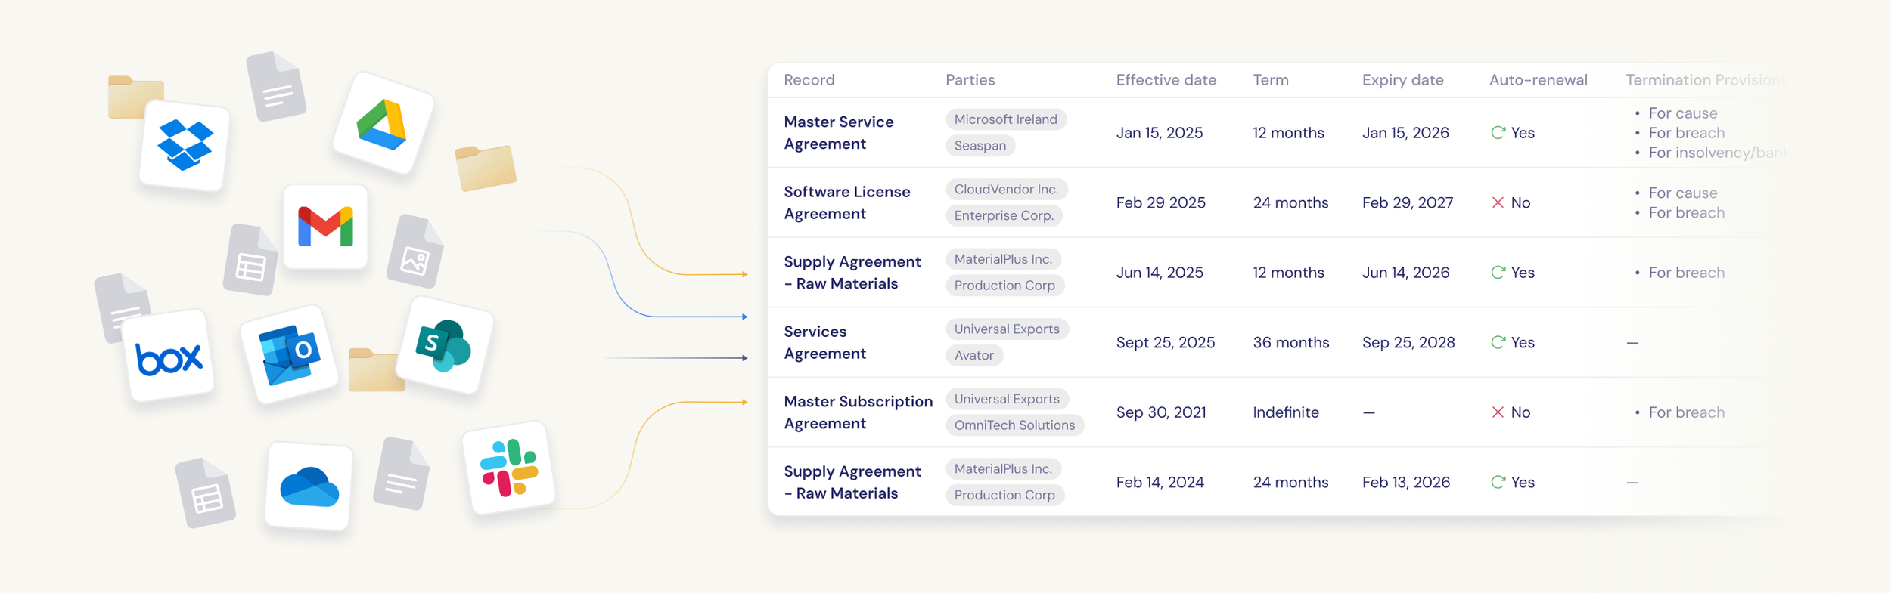Select the SharePoint icon tile
This screenshot has width=1891, height=593.
click(x=445, y=345)
